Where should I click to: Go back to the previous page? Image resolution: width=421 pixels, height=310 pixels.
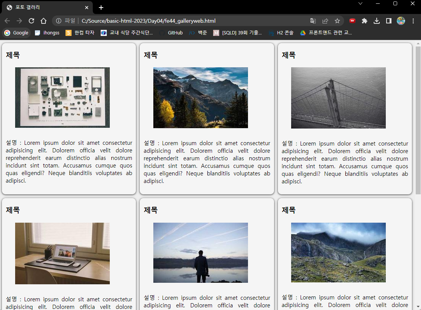7,21
